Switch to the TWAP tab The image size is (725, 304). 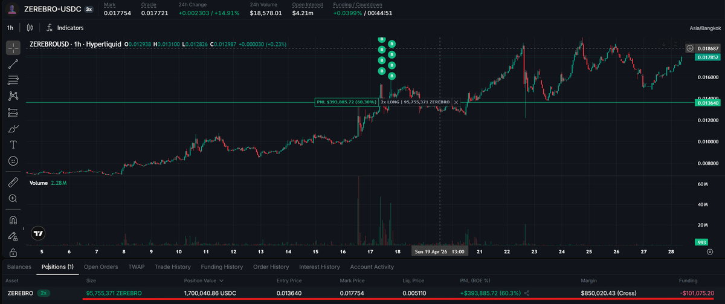(137, 267)
